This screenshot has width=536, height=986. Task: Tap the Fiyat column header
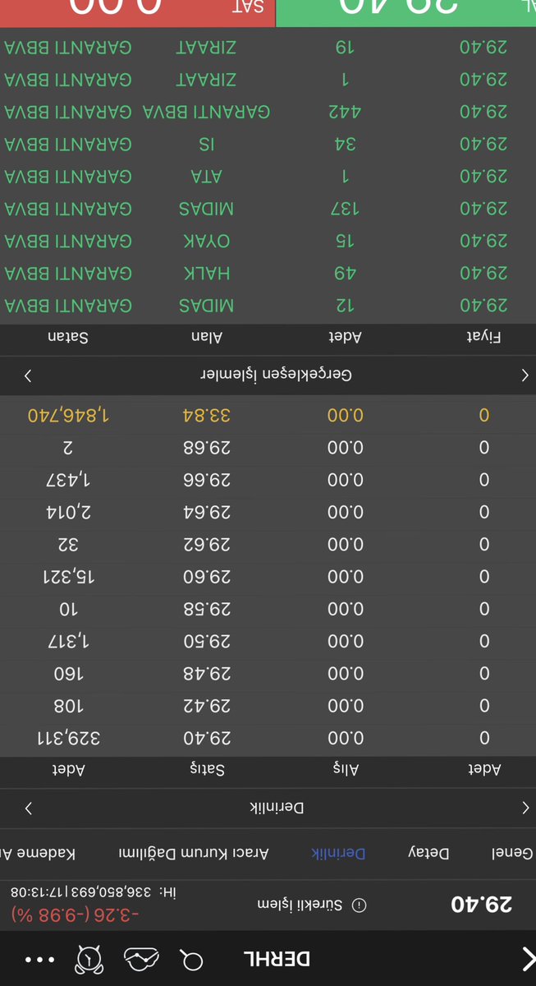click(484, 336)
